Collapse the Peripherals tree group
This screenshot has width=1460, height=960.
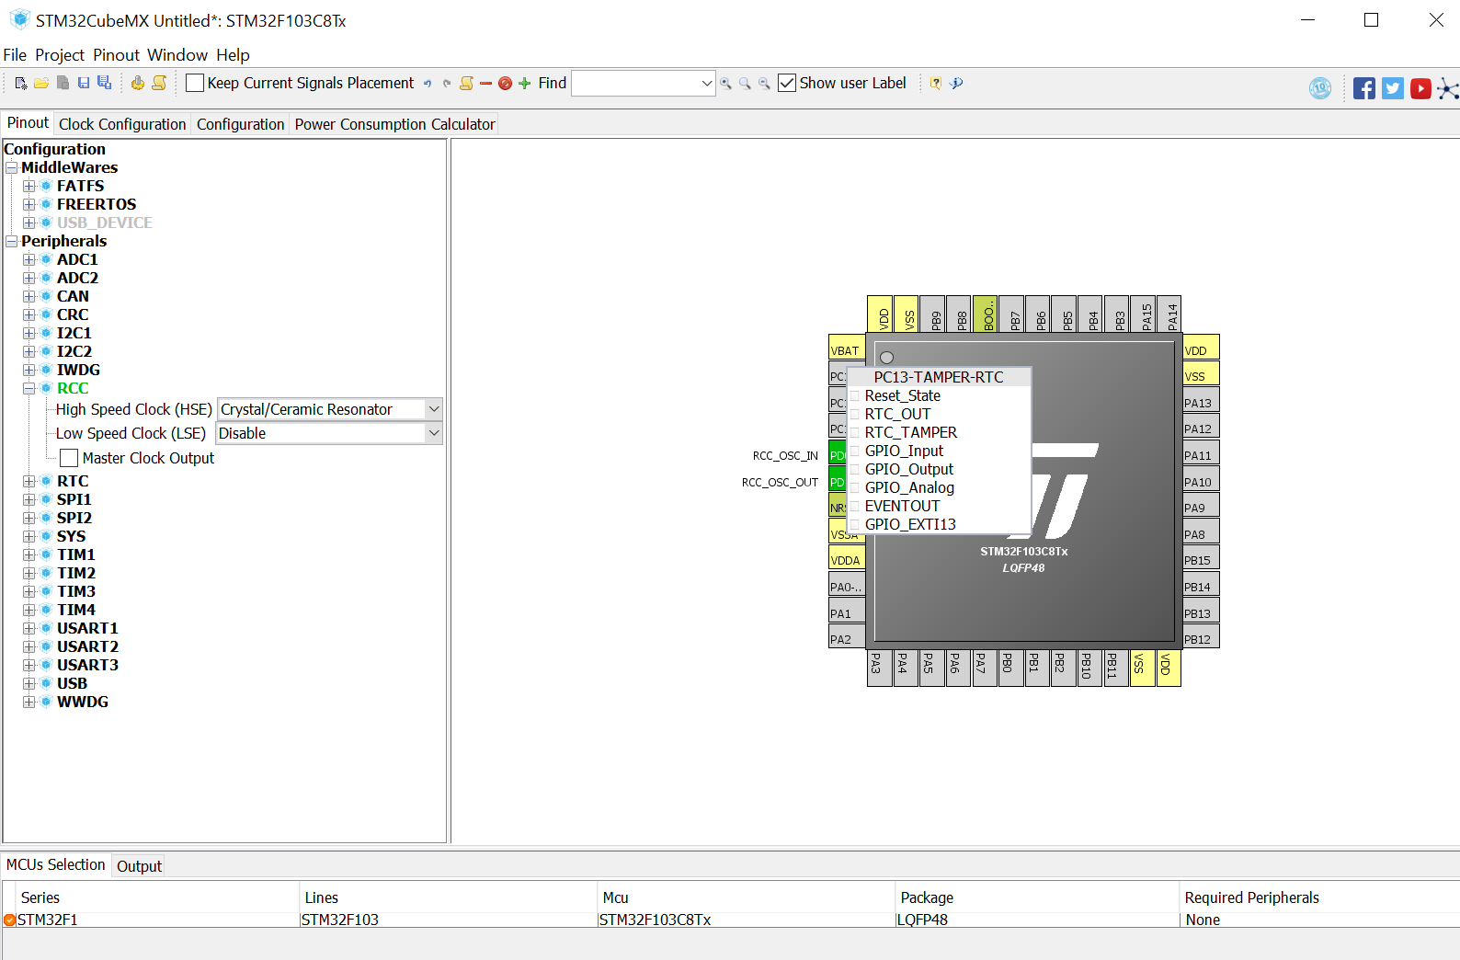pos(12,241)
